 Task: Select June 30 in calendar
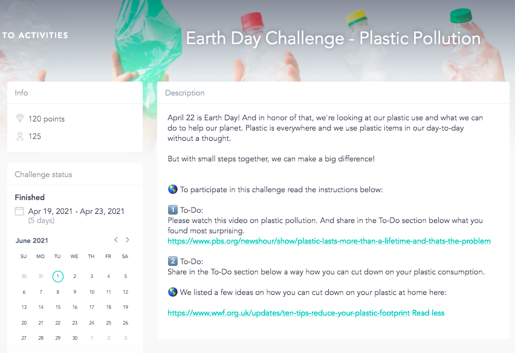tap(75, 338)
